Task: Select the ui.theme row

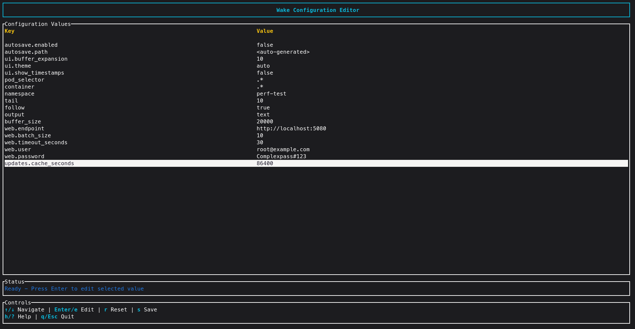Action: (18, 66)
